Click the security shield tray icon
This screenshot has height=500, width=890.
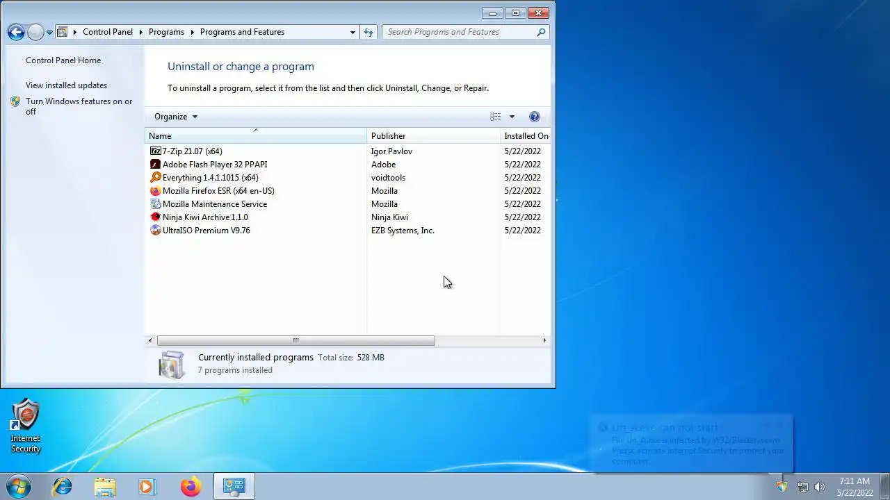(x=782, y=487)
